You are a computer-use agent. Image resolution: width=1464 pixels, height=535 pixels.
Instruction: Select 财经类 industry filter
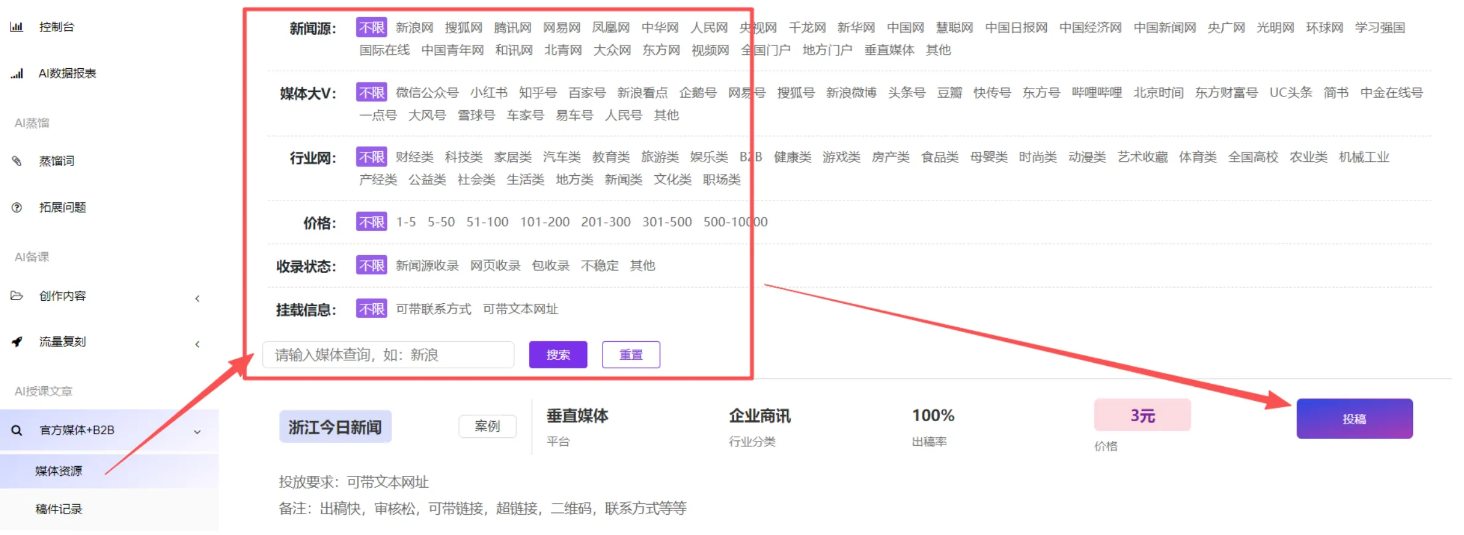pos(414,157)
